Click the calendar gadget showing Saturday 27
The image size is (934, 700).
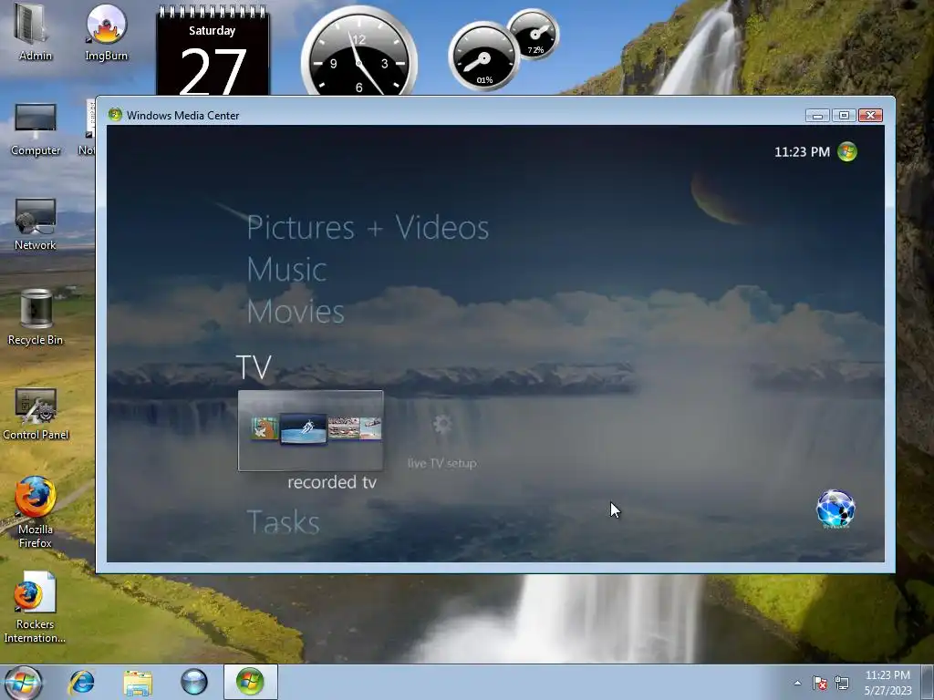click(213, 51)
